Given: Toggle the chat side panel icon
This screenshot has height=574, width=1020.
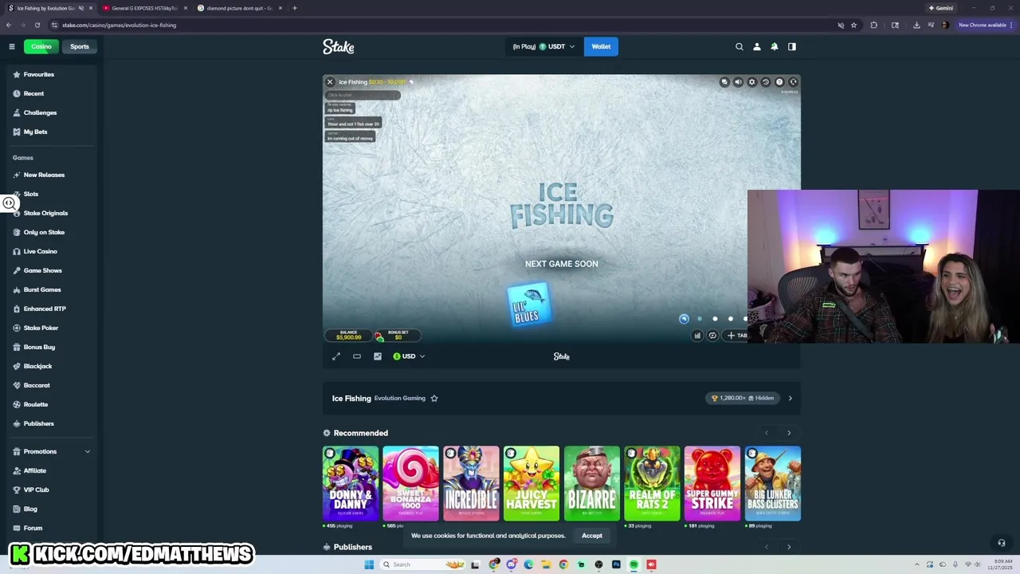Looking at the screenshot, I should click(x=792, y=46).
